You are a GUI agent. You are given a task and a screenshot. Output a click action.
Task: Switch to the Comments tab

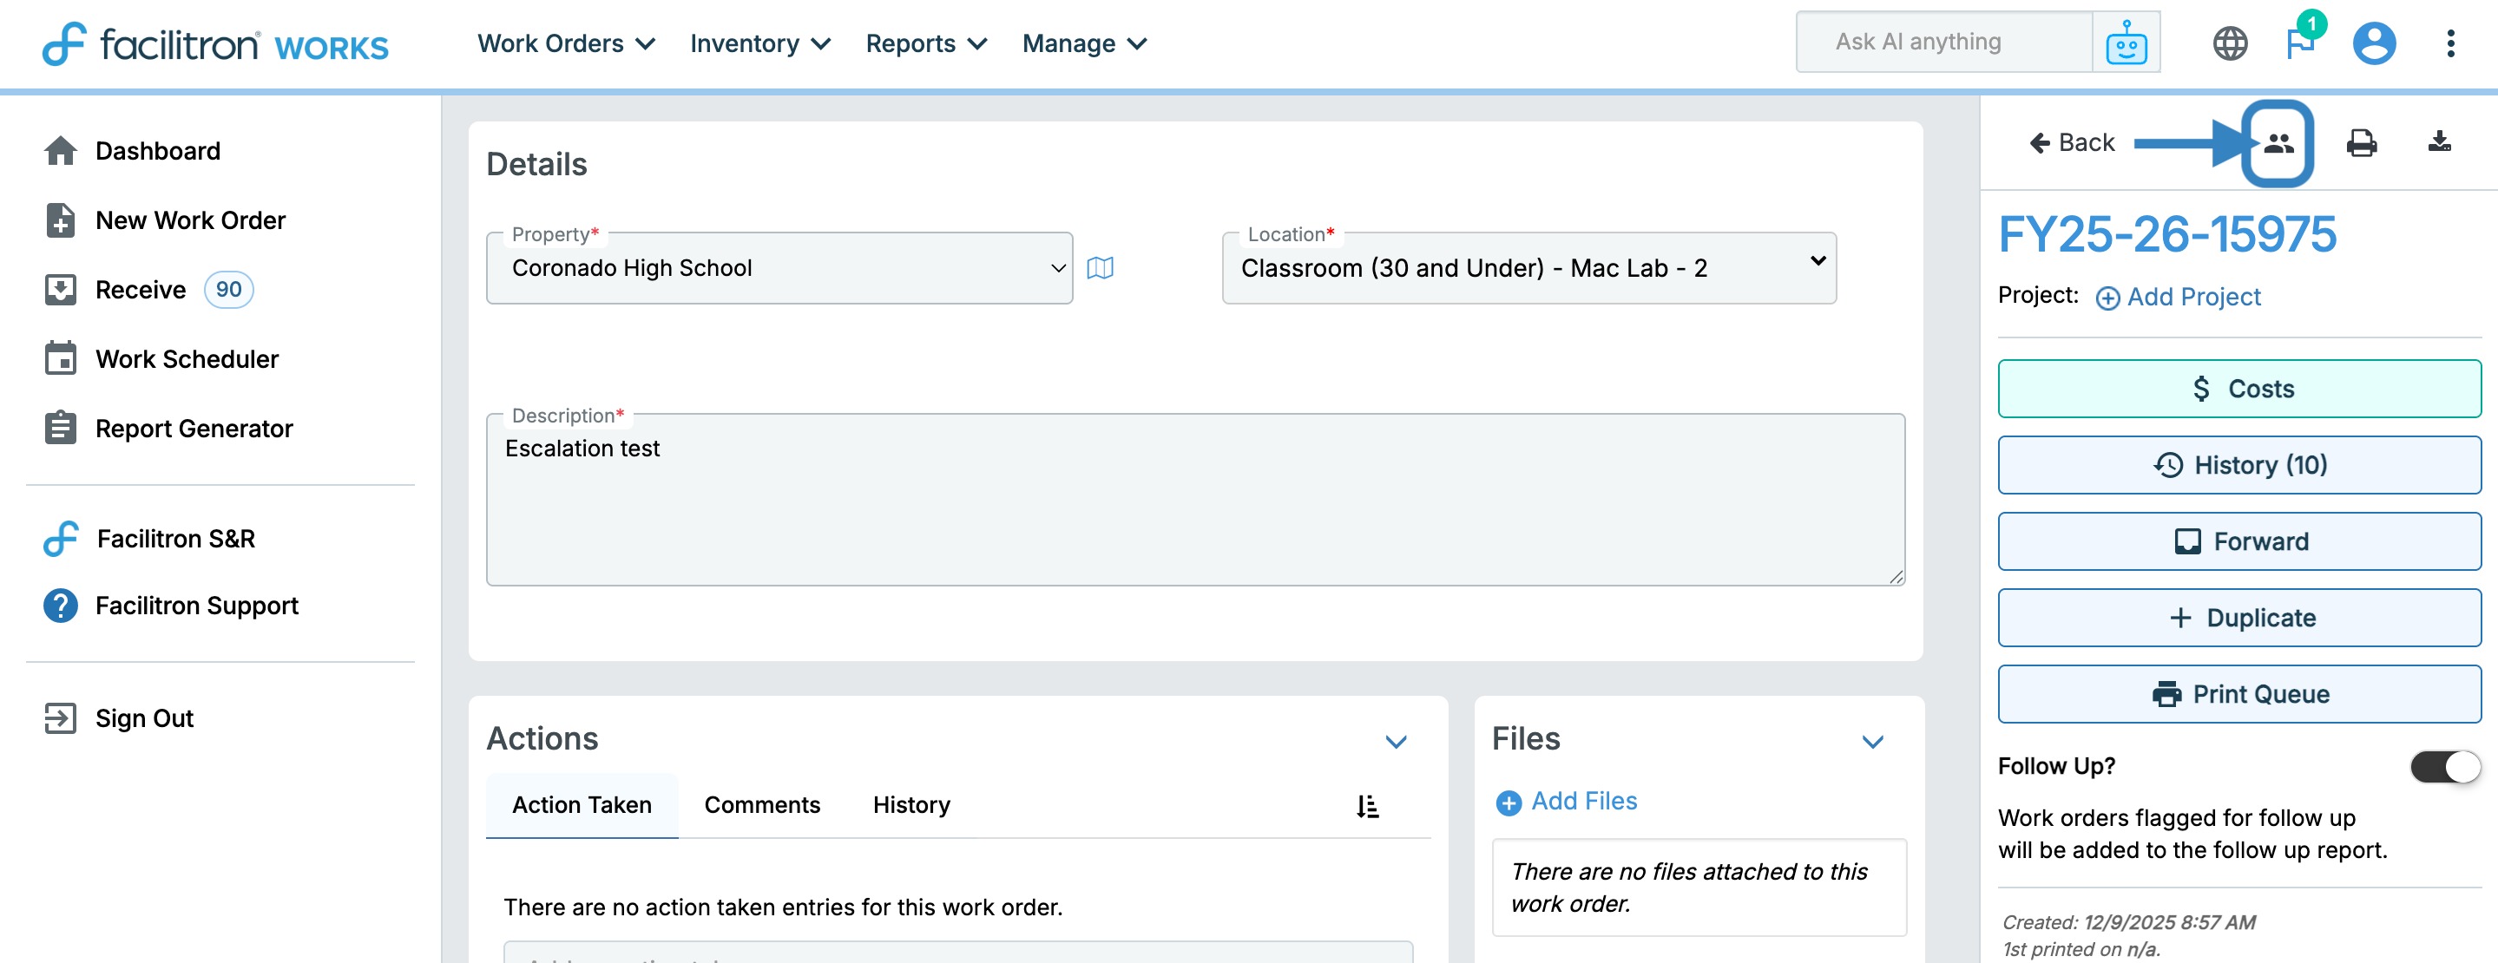coord(761,805)
